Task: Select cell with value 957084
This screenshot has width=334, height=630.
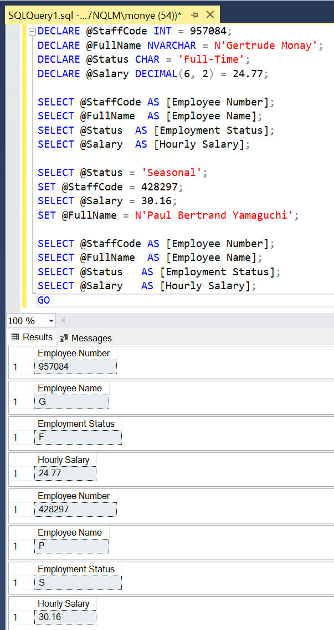Action: tap(76, 367)
